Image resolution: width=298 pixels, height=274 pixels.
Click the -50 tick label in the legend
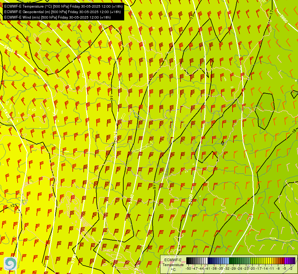[188, 269]
